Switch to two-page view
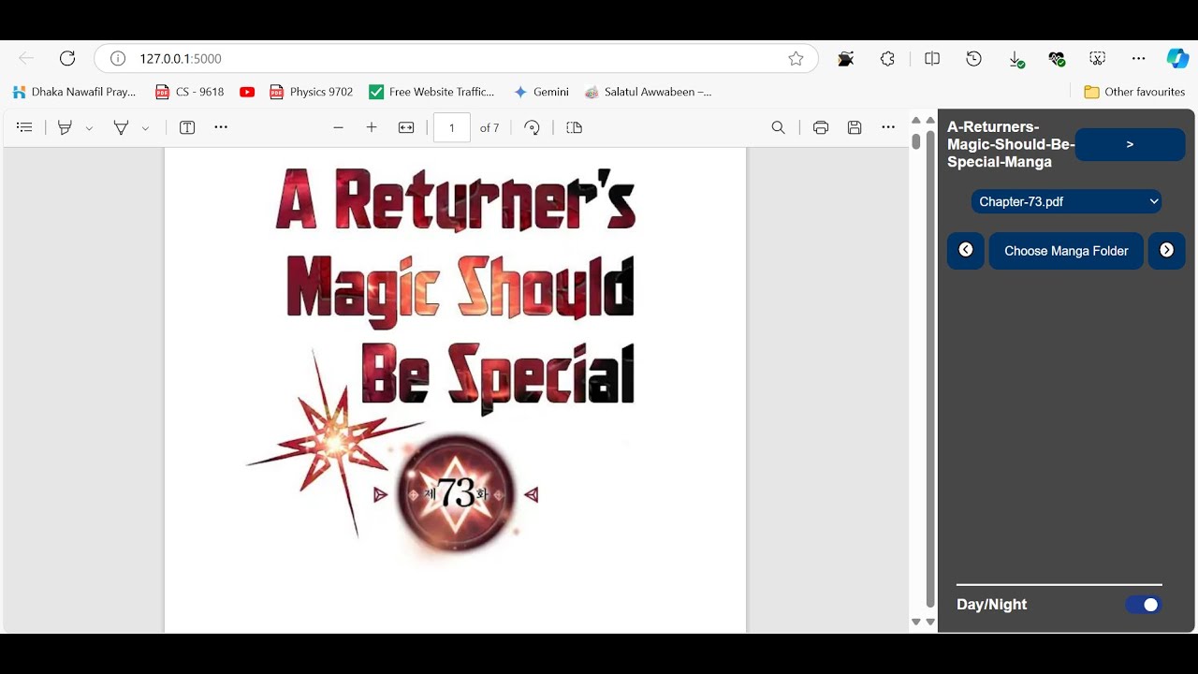The image size is (1198, 674). click(x=575, y=127)
